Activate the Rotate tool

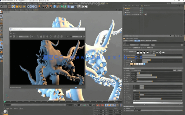[20, 6]
